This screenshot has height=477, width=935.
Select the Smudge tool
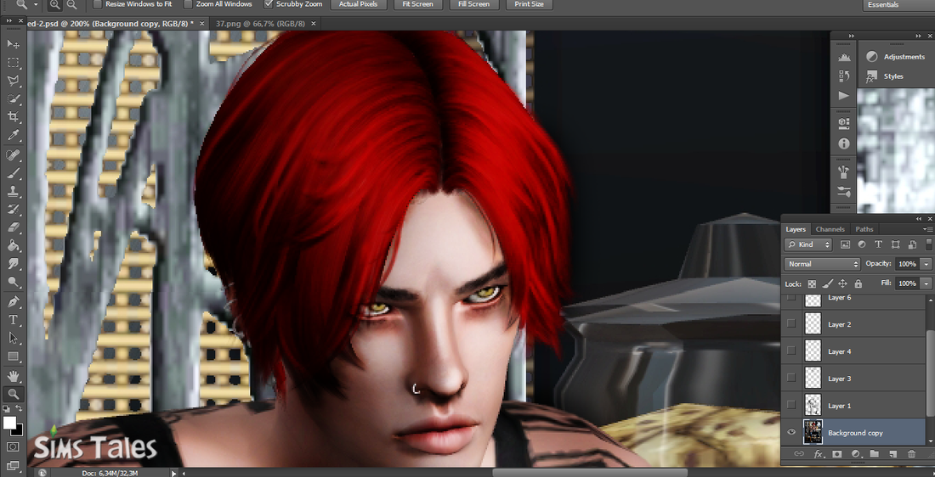point(13,264)
